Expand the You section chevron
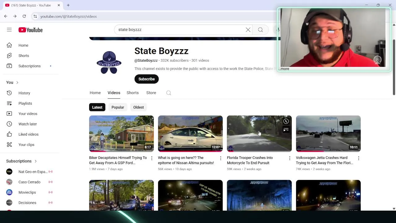This screenshot has width=396, height=223. 17,82
